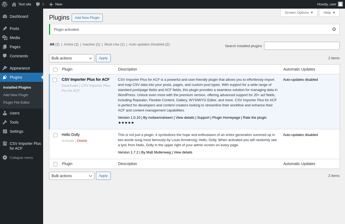Image resolution: width=345 pixels, height=224 pixels.
Task: Check the select-all checkbox in table footer
Action: click(x=55, y=164)
